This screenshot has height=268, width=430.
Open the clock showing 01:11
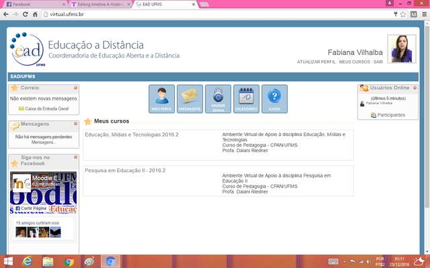tap(399, 262)
